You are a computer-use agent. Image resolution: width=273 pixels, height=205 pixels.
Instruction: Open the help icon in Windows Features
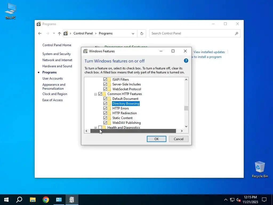pos(186,61)
